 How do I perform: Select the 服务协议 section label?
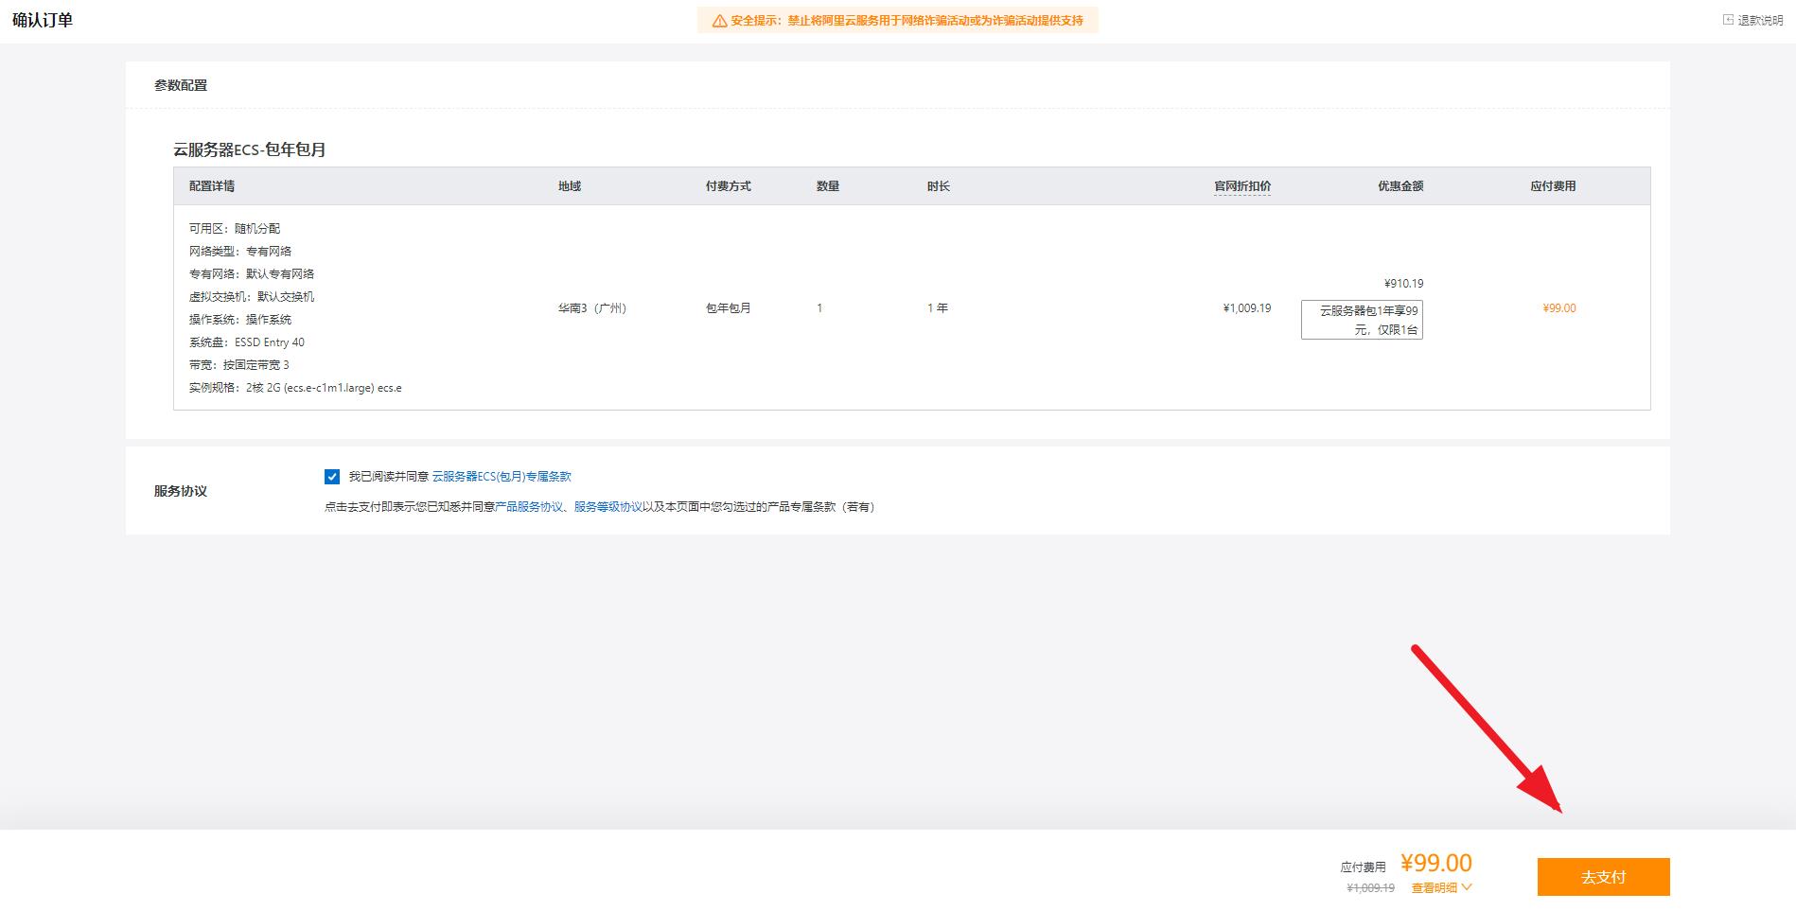tap(181, 491)
